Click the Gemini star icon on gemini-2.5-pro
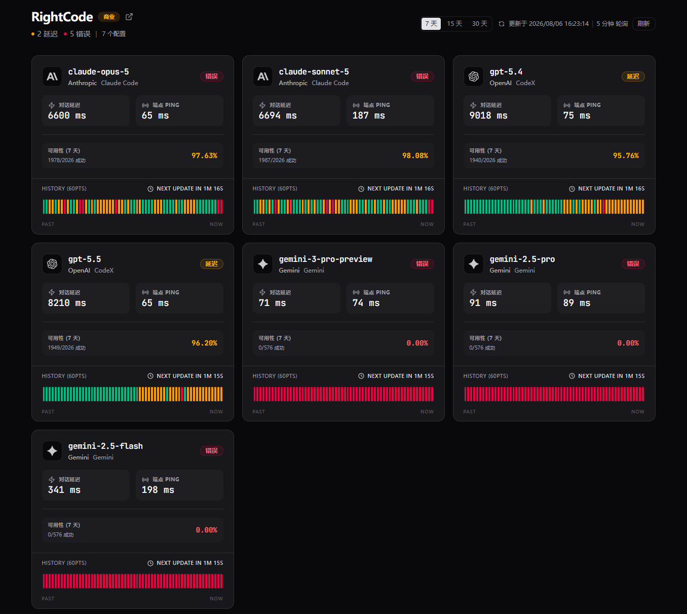 coord(474,264)
